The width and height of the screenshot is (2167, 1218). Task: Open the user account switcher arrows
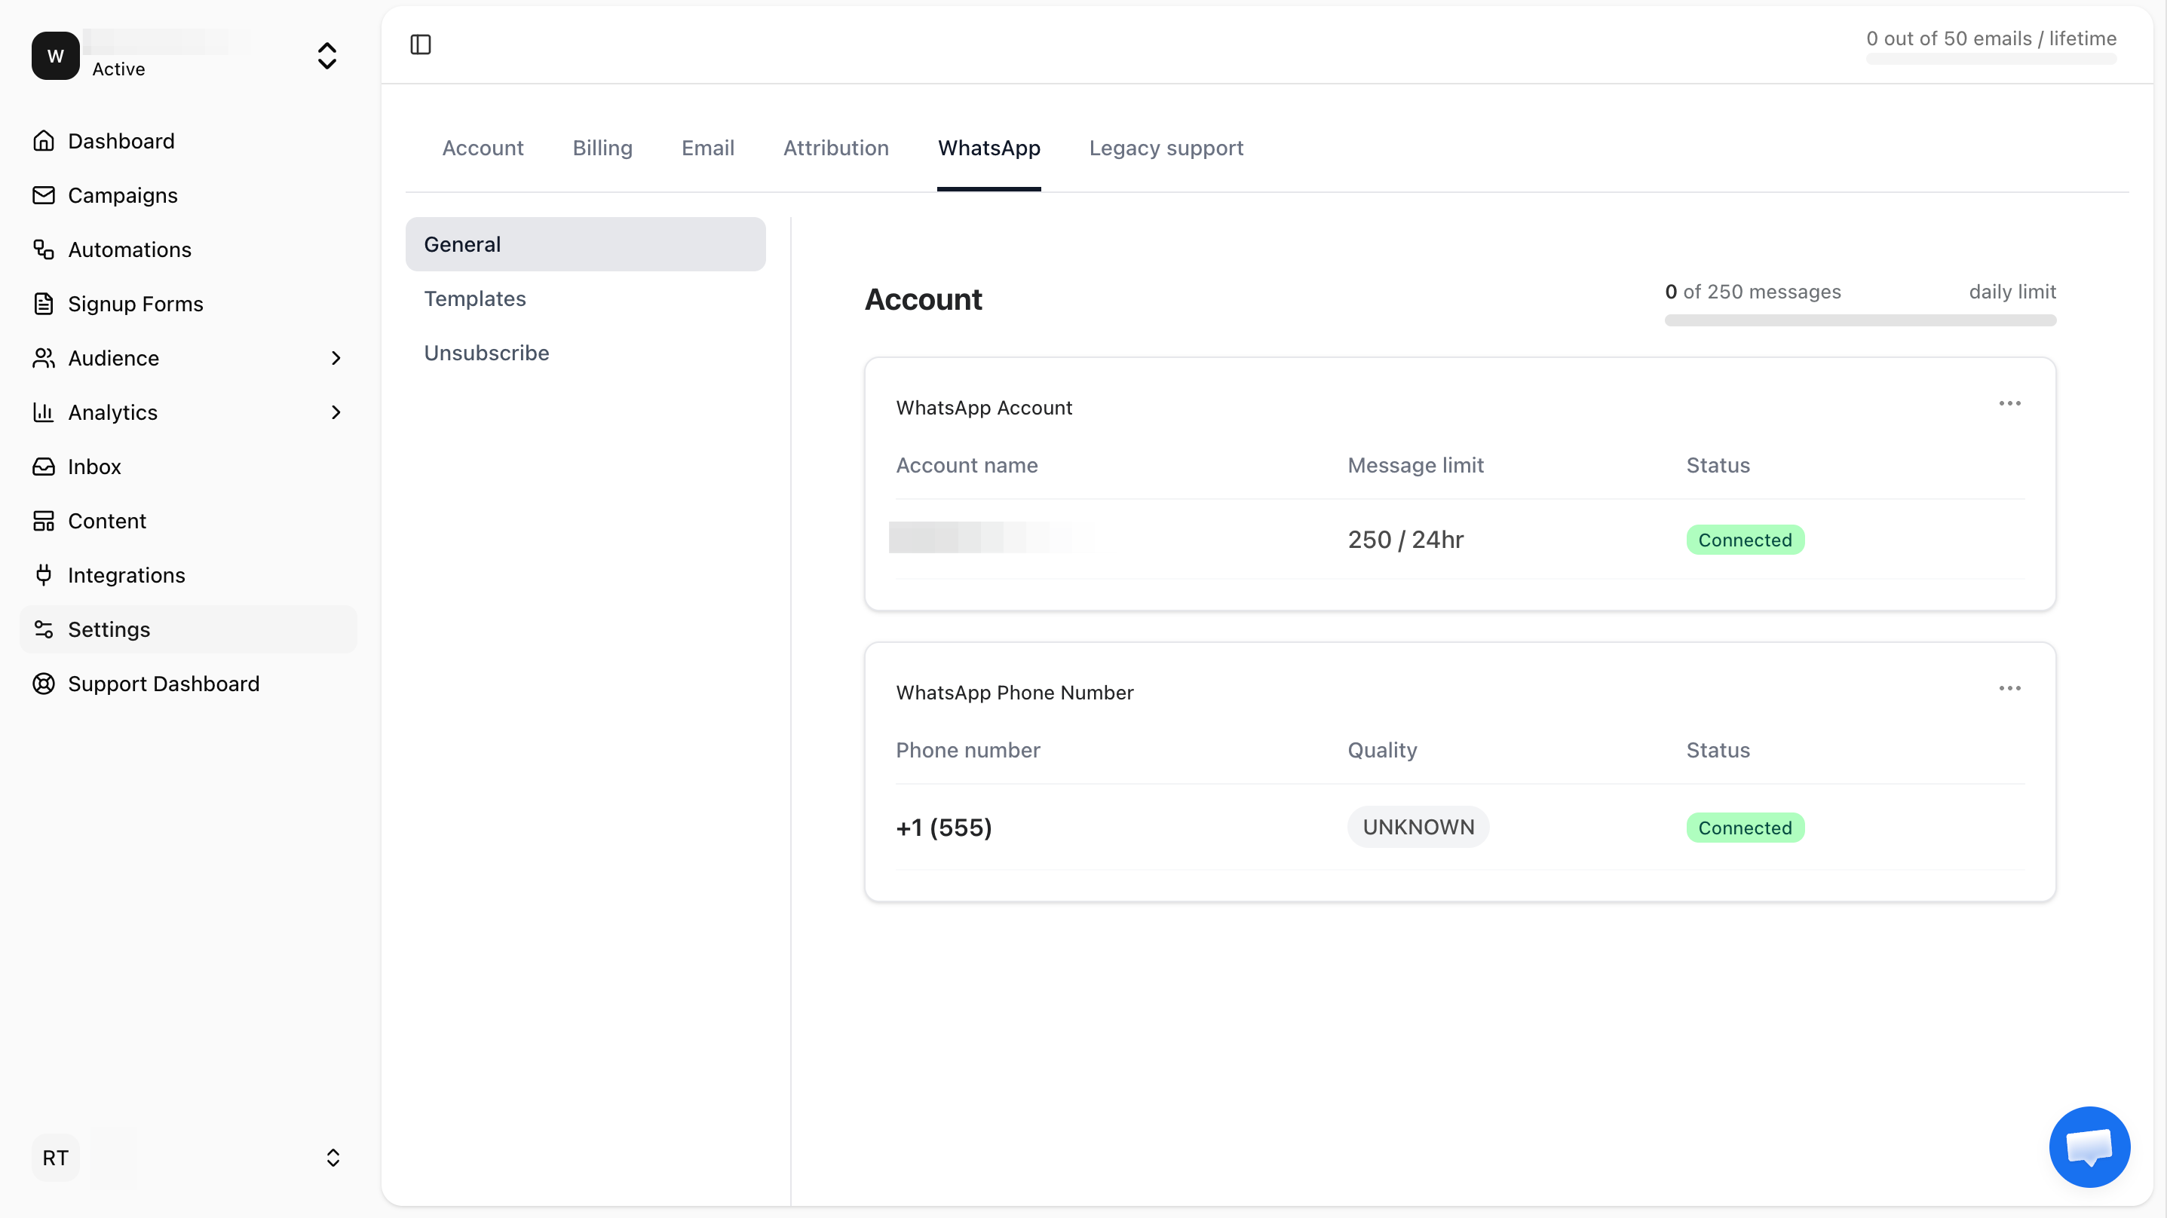pyautogui.click(x=333, y=1158)
